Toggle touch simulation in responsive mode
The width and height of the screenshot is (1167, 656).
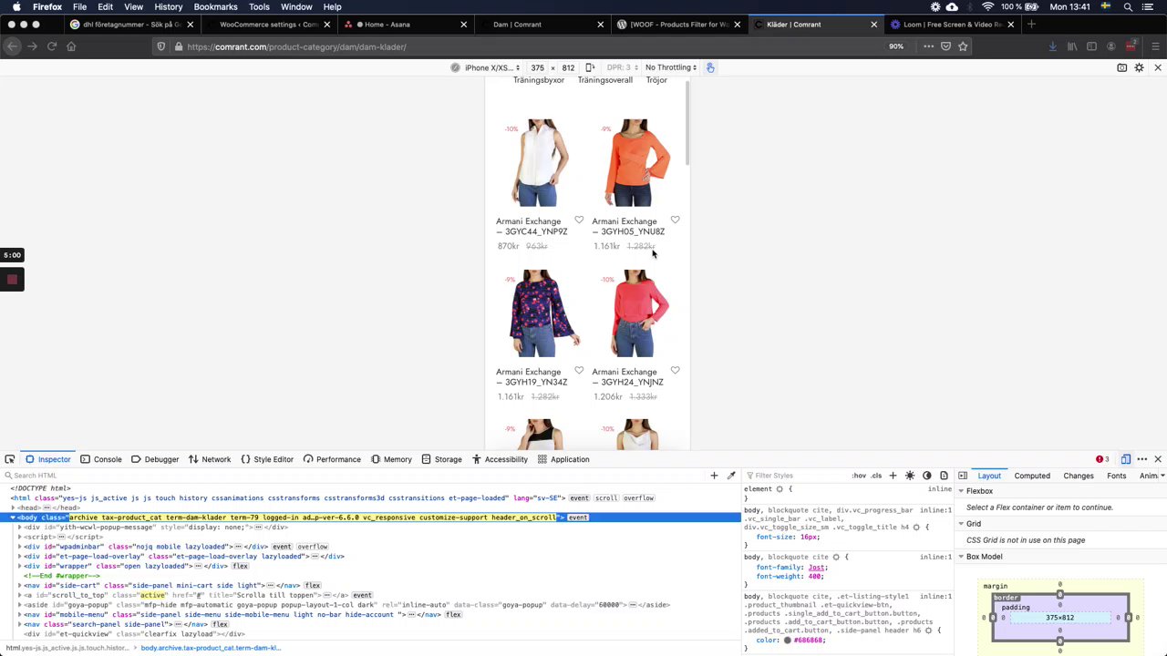coord(710,67)
